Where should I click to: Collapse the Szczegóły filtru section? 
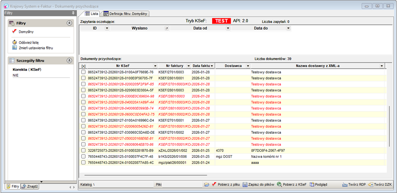(69, 61)
